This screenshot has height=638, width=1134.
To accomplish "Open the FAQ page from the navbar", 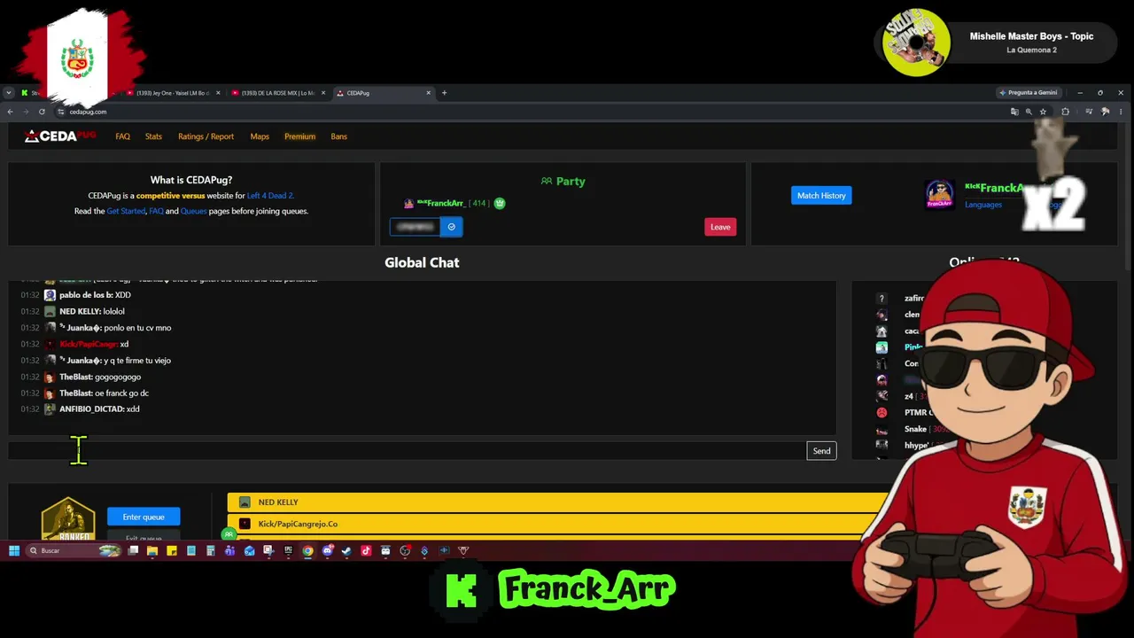I will (122, 136).
